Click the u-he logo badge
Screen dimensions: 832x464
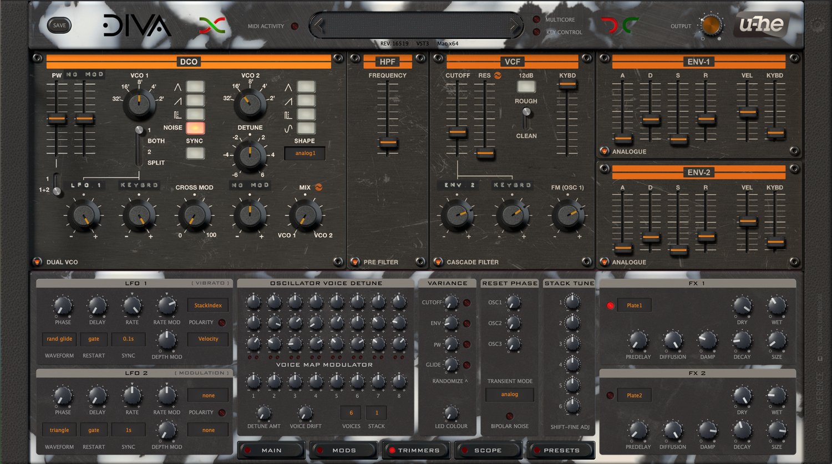[x=762, y=25]
